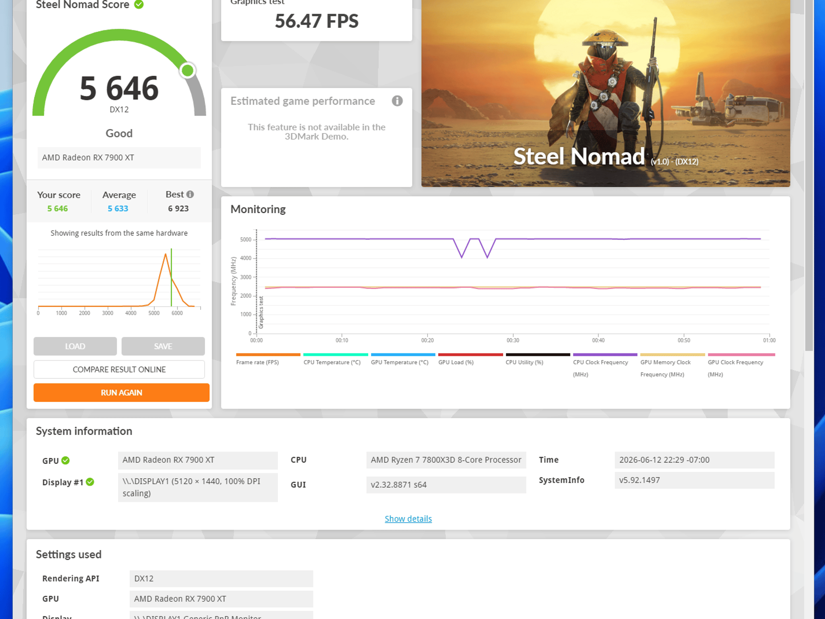Click the System information heading
The image size is (825, 619).
84,431
